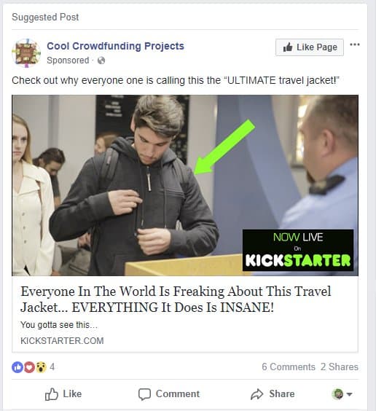Click the reaction count number 4

click(52, 367)
